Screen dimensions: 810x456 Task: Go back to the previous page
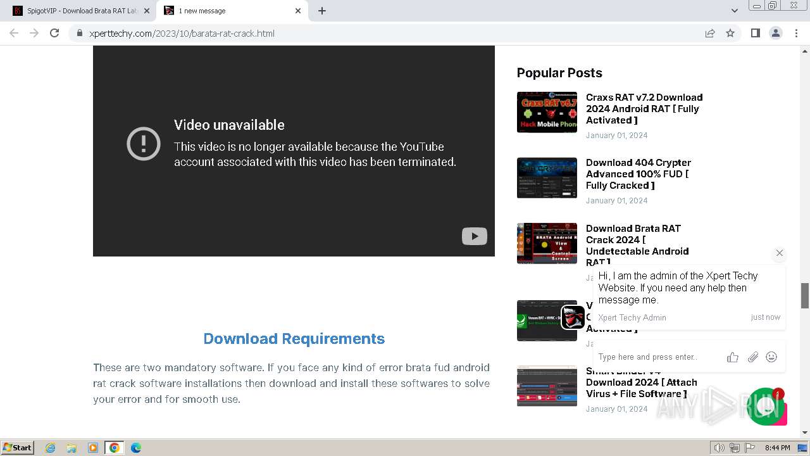14,33
